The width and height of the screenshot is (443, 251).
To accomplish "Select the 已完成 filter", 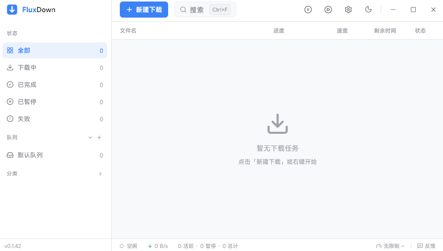I will tap(55, 85).
